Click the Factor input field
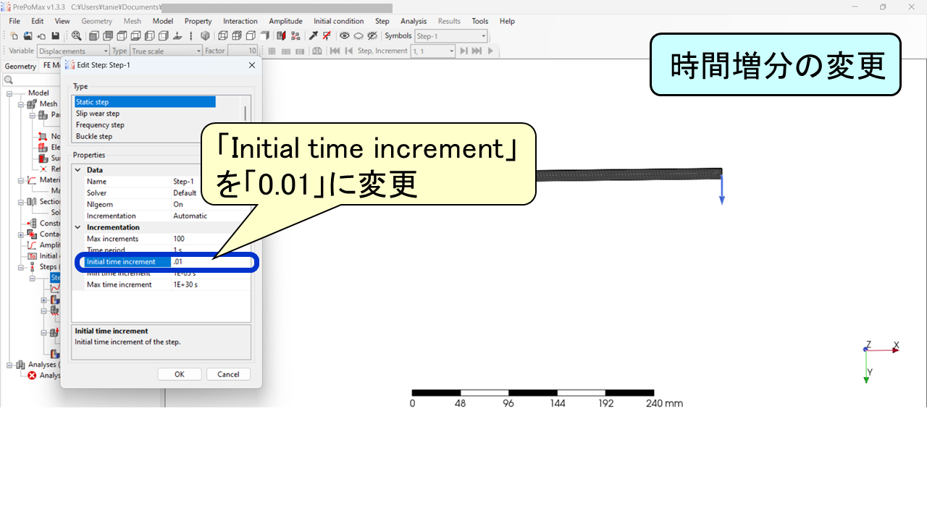 (243, 51)
